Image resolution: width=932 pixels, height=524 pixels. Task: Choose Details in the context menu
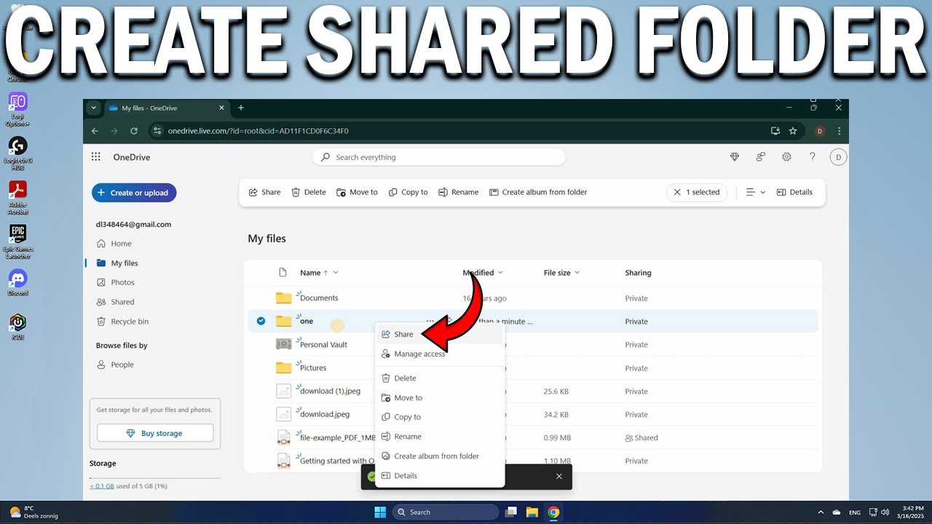(440, 476)
